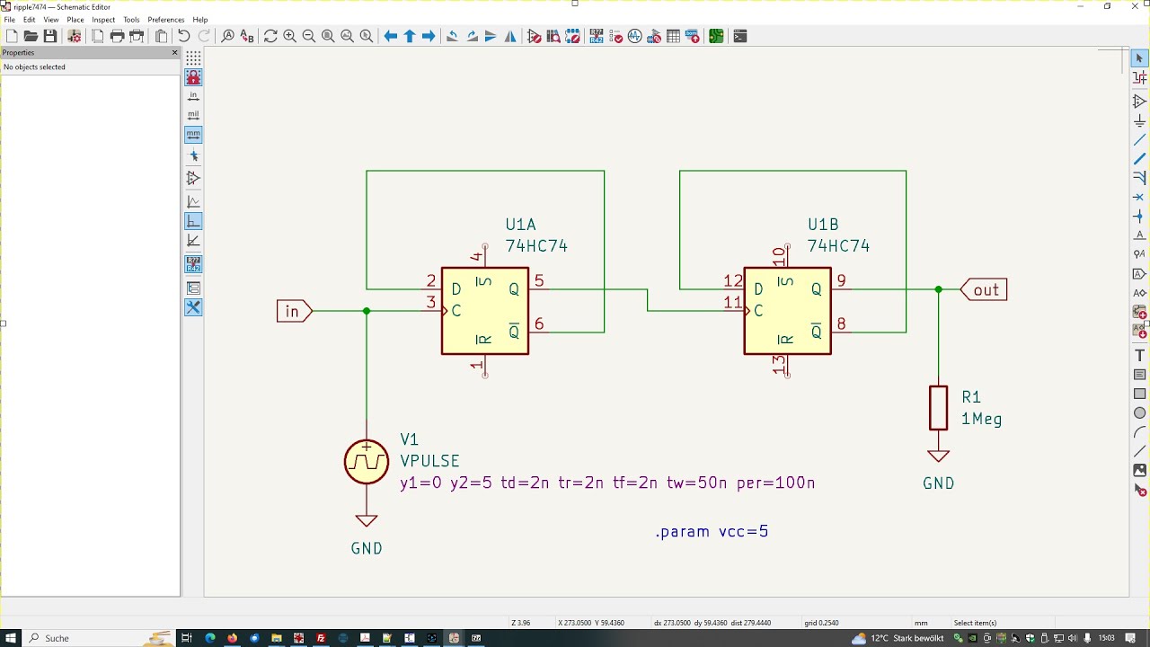Open the Edit menu
Screen dimensions: 1150x647
pyautogui.click(x=30, y=20)
